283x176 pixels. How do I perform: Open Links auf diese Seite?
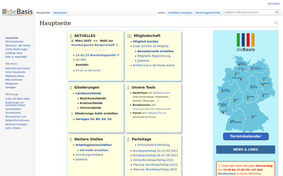click(17, 99)
